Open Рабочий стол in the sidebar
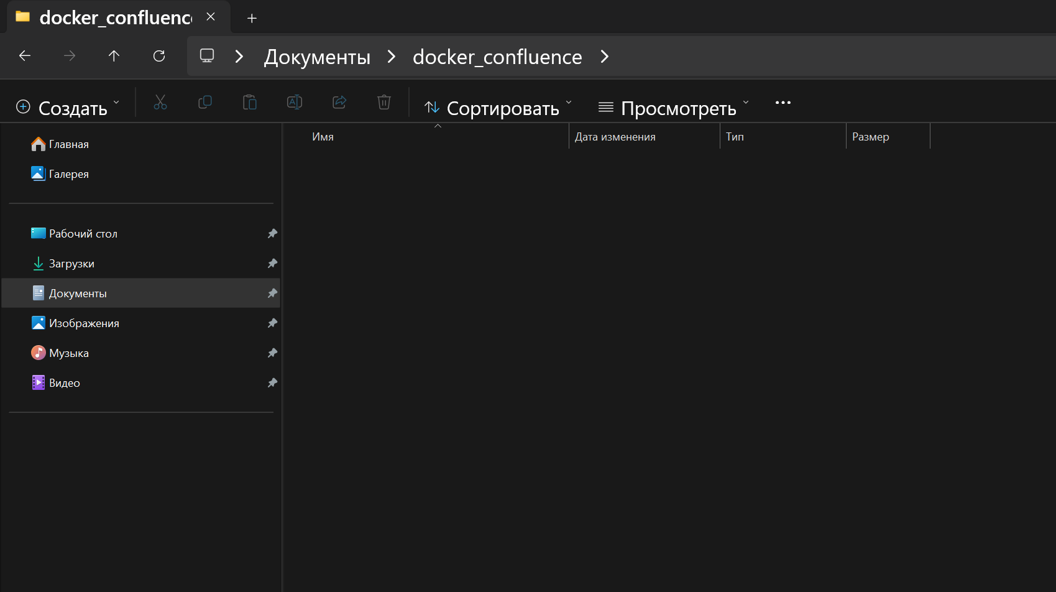Image resolution: width=1056 pixels, height=592 pixels. (141, 234)
